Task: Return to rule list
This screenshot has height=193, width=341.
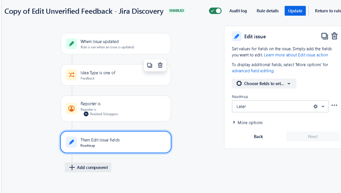Action: tap(328, 11)
